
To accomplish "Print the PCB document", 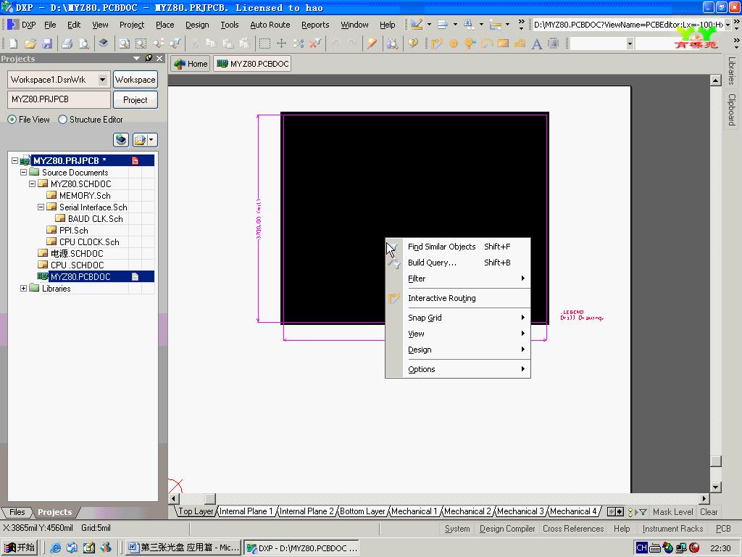I will 67,44.
